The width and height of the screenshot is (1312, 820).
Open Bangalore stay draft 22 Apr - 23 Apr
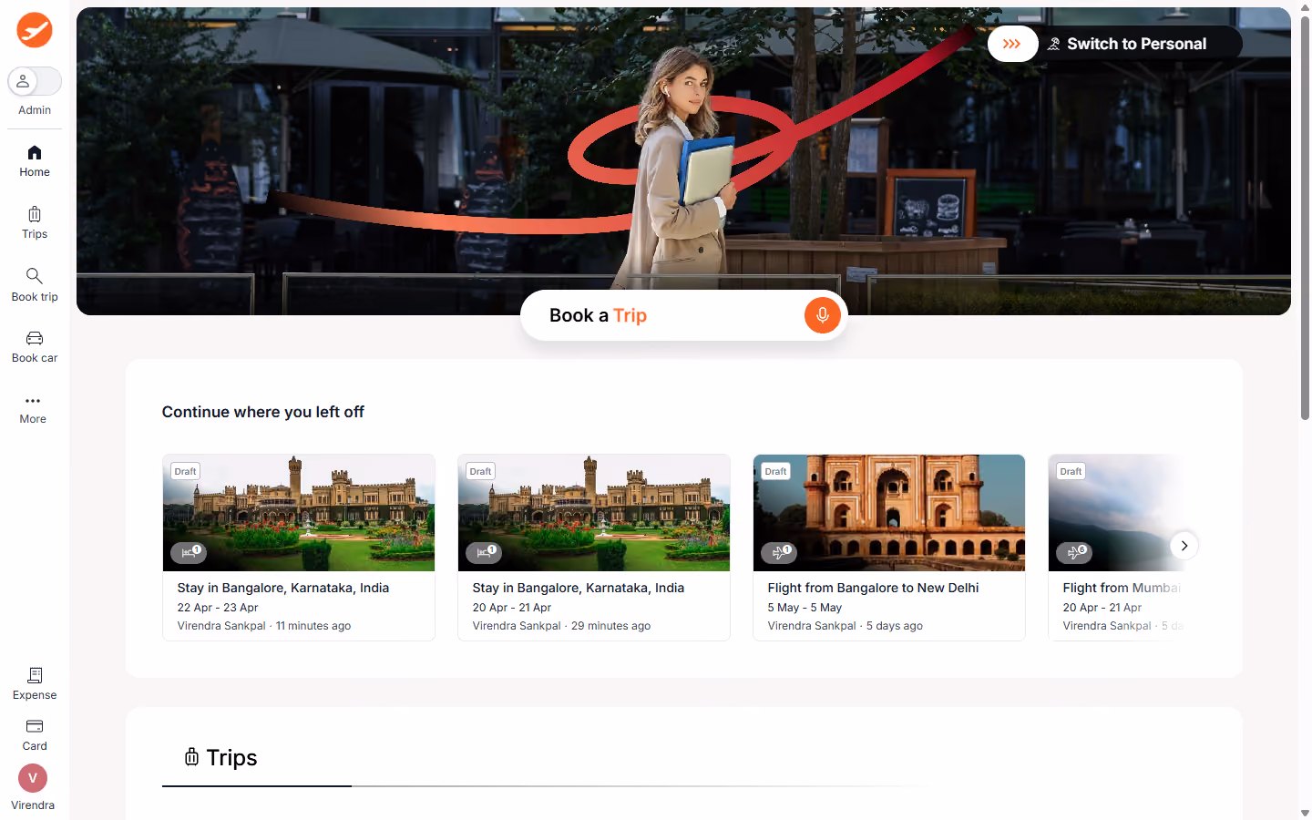click(299, 548)
